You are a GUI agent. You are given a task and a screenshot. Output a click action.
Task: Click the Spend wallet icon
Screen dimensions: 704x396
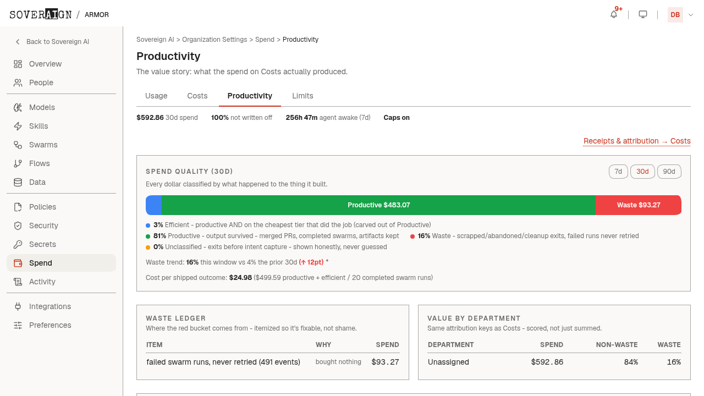pyautogui.click(x=18, y=263)
